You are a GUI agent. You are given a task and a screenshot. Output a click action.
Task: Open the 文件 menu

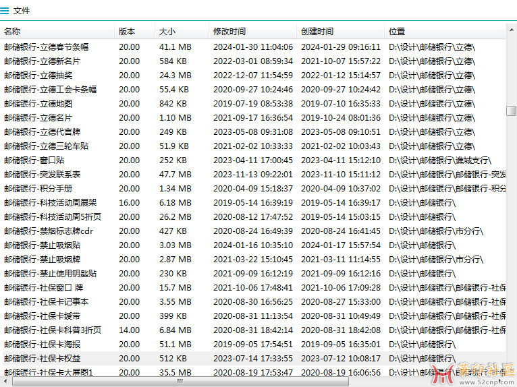coord(22,11)
